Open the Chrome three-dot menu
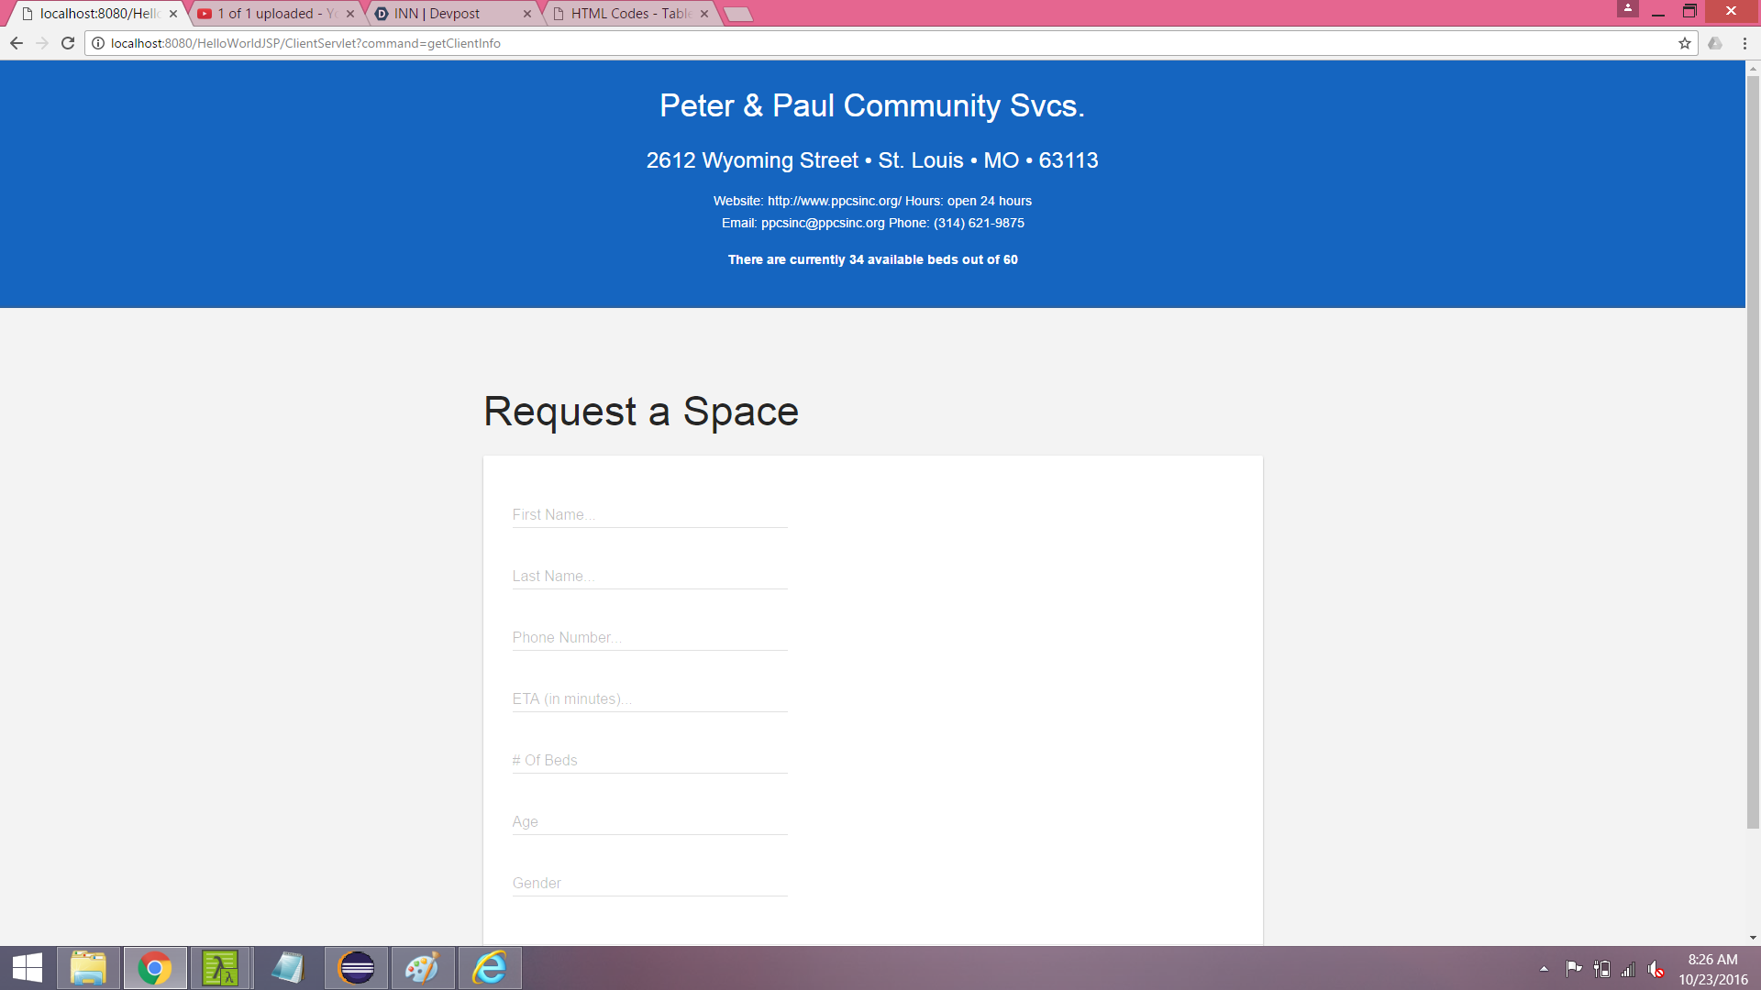1761x990 pixels. (x=1744, y=43)
